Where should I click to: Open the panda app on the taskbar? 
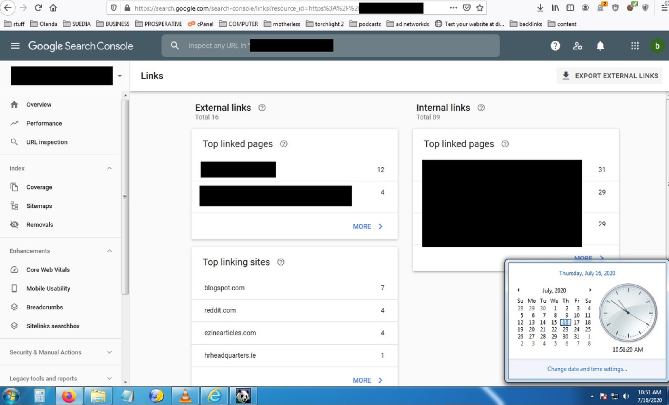(243, 396)
